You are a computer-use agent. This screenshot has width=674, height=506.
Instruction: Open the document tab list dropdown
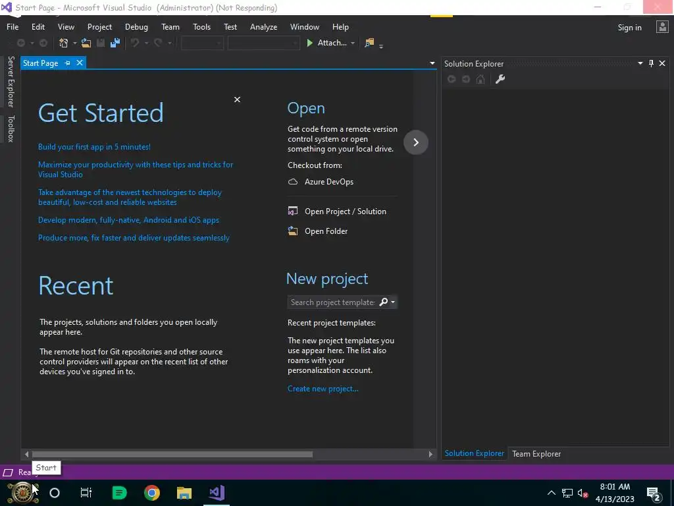(432, 63)
